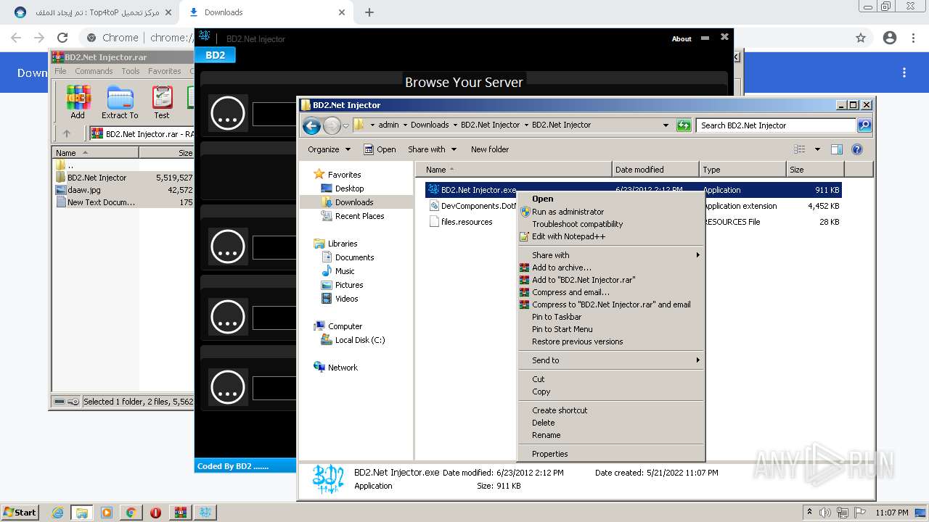
Task: Choose Add to archive... in context menu
Action: click(x=562, y=268)
